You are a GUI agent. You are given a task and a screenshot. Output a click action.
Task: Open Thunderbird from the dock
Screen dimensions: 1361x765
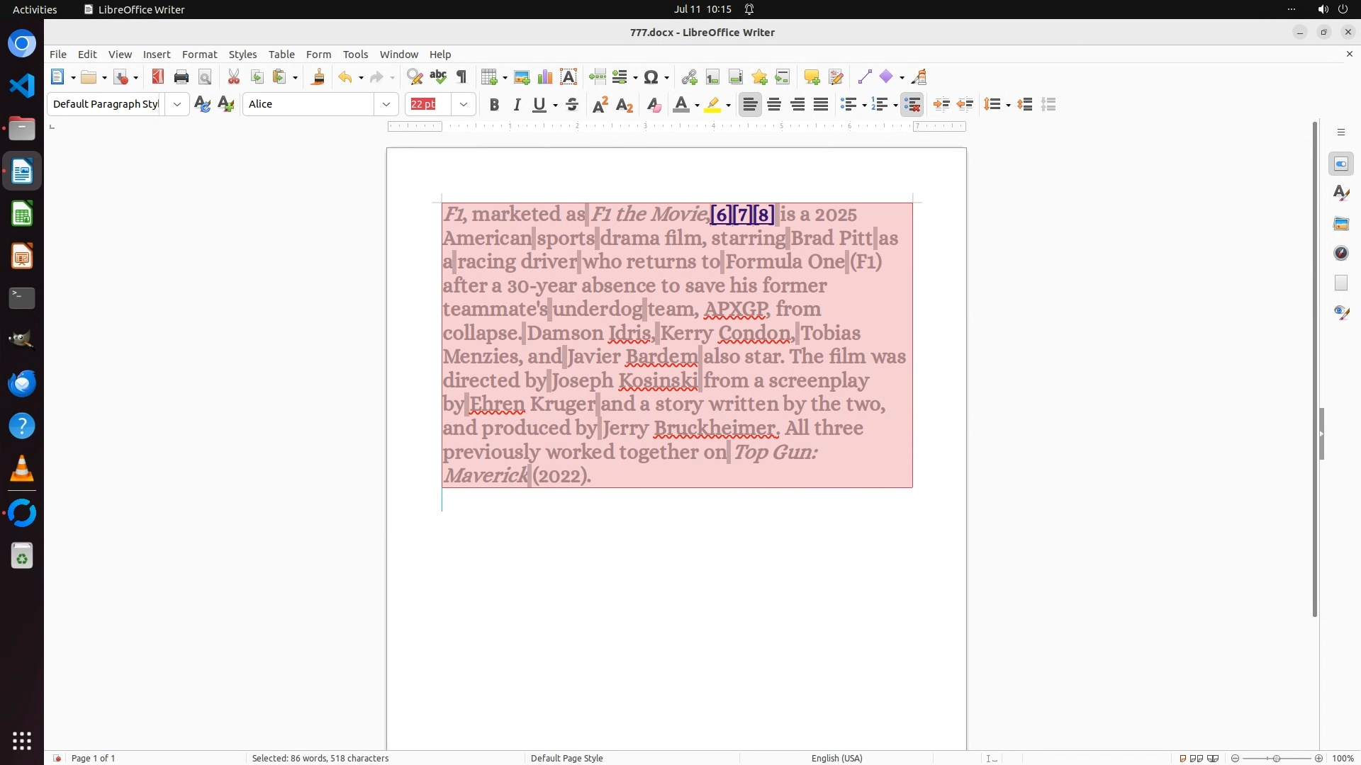(x=22, y=383)
